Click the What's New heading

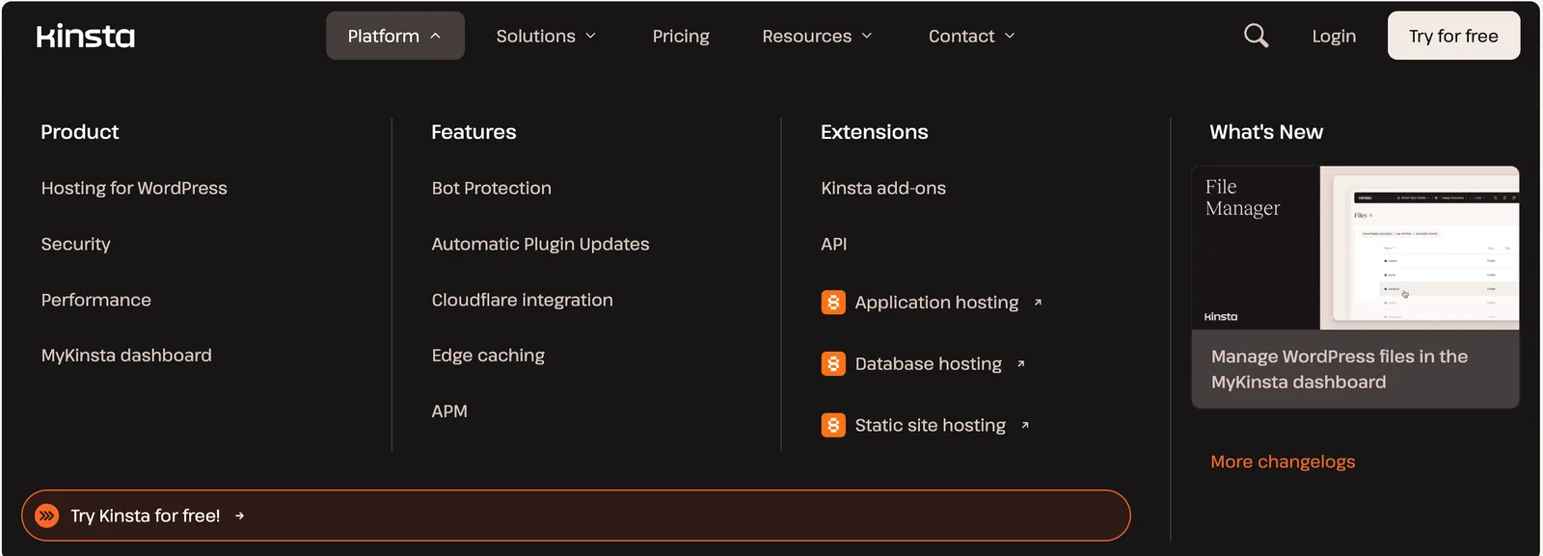pyautogui.click(x=1266, y=132)
